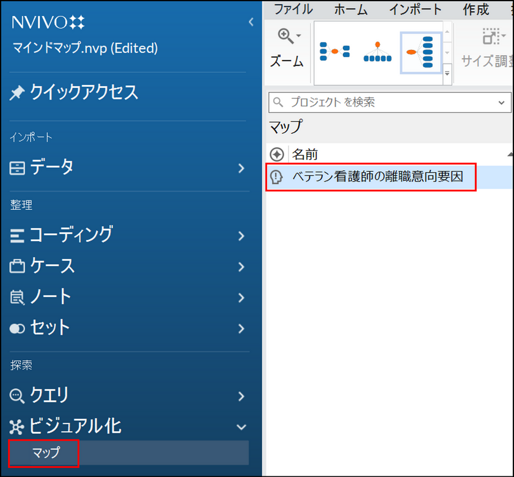Image resolution: width=514 pixels, height=477 pixels.
Task: Select the right-directed map layout icon
Action: tap(421, 52)
